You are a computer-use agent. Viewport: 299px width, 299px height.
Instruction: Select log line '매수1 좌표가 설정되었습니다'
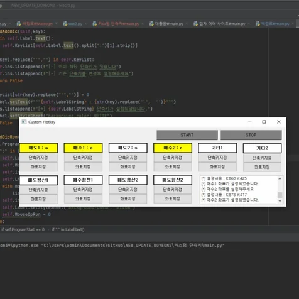[230, 184]
